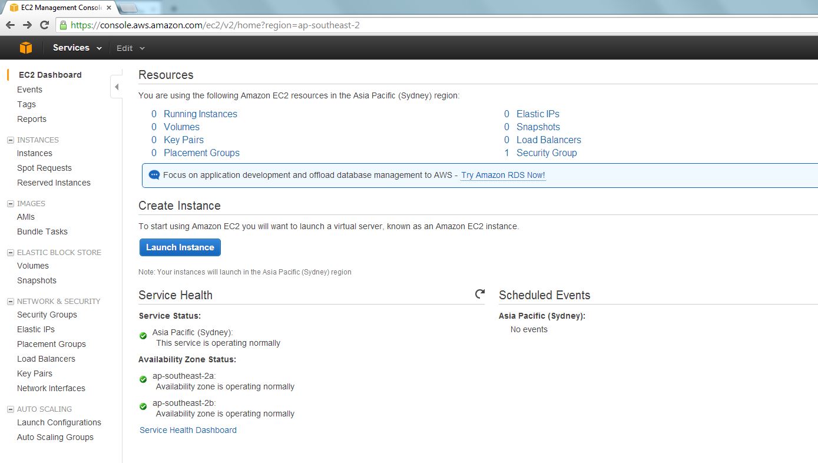This screenshot has height=463, width=818.
Task: Click the browser forward arrow
Action: click(27, 25)
